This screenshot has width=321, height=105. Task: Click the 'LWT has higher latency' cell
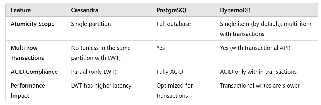101,86
